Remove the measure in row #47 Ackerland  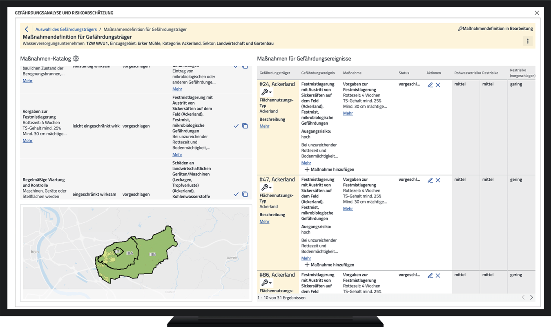pyautogui.click(x=438, y=180)
